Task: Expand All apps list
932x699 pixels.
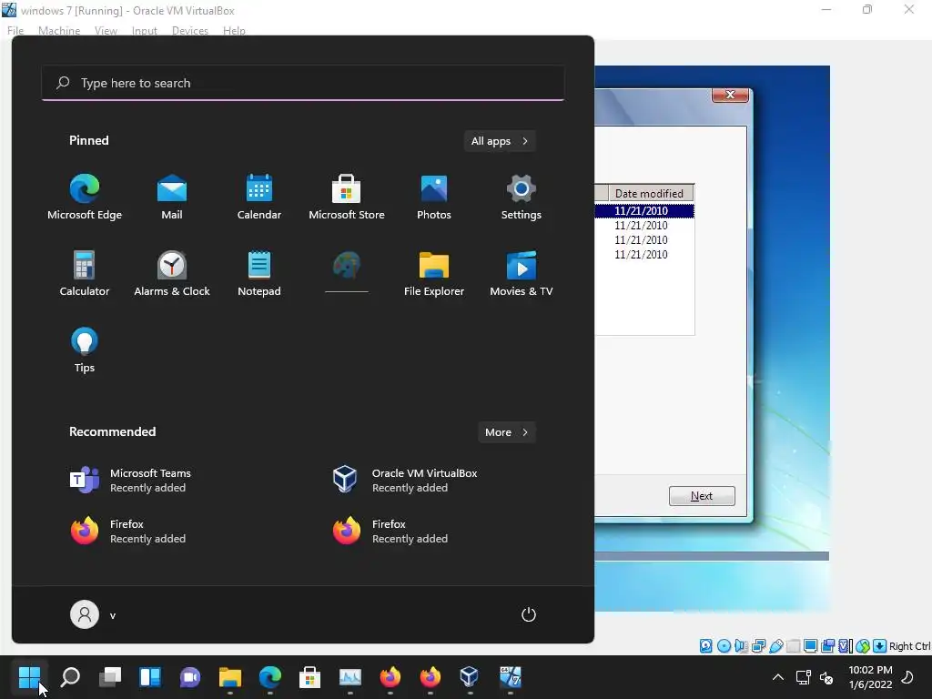Action: coord(500,141)
